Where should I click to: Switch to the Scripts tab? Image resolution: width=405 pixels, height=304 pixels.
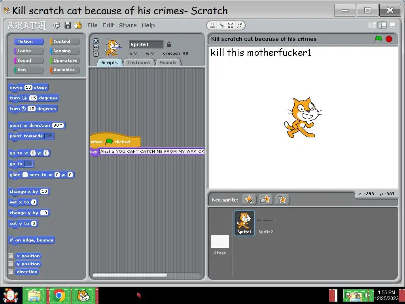(x=110, y=62)
